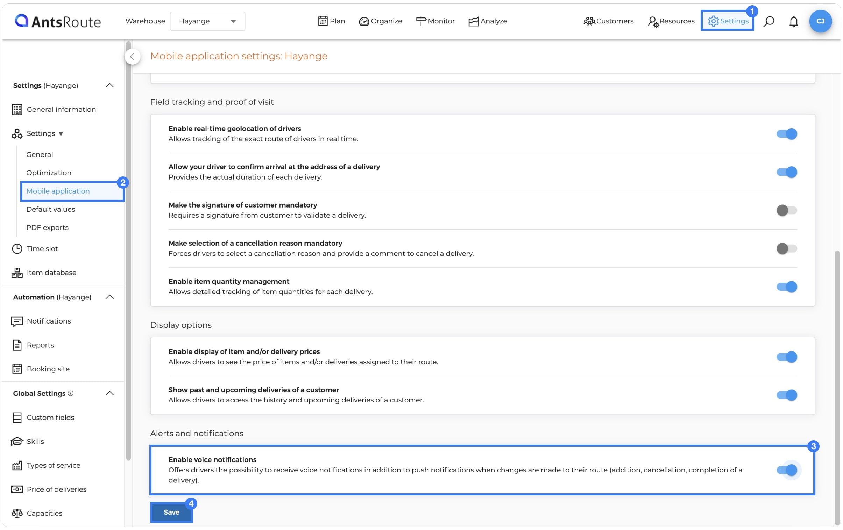
Task: Toggle display of item and delivery prices
Action: click(786, 357)
